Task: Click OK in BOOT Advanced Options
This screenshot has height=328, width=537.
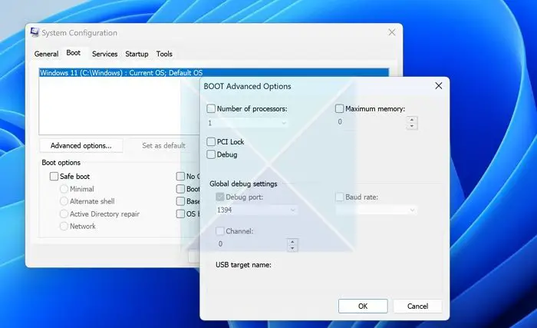Action: 363,306
